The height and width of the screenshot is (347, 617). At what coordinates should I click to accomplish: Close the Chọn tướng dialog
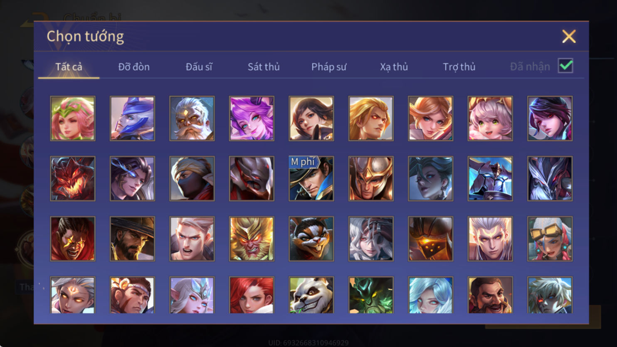(x=569, y=37)
